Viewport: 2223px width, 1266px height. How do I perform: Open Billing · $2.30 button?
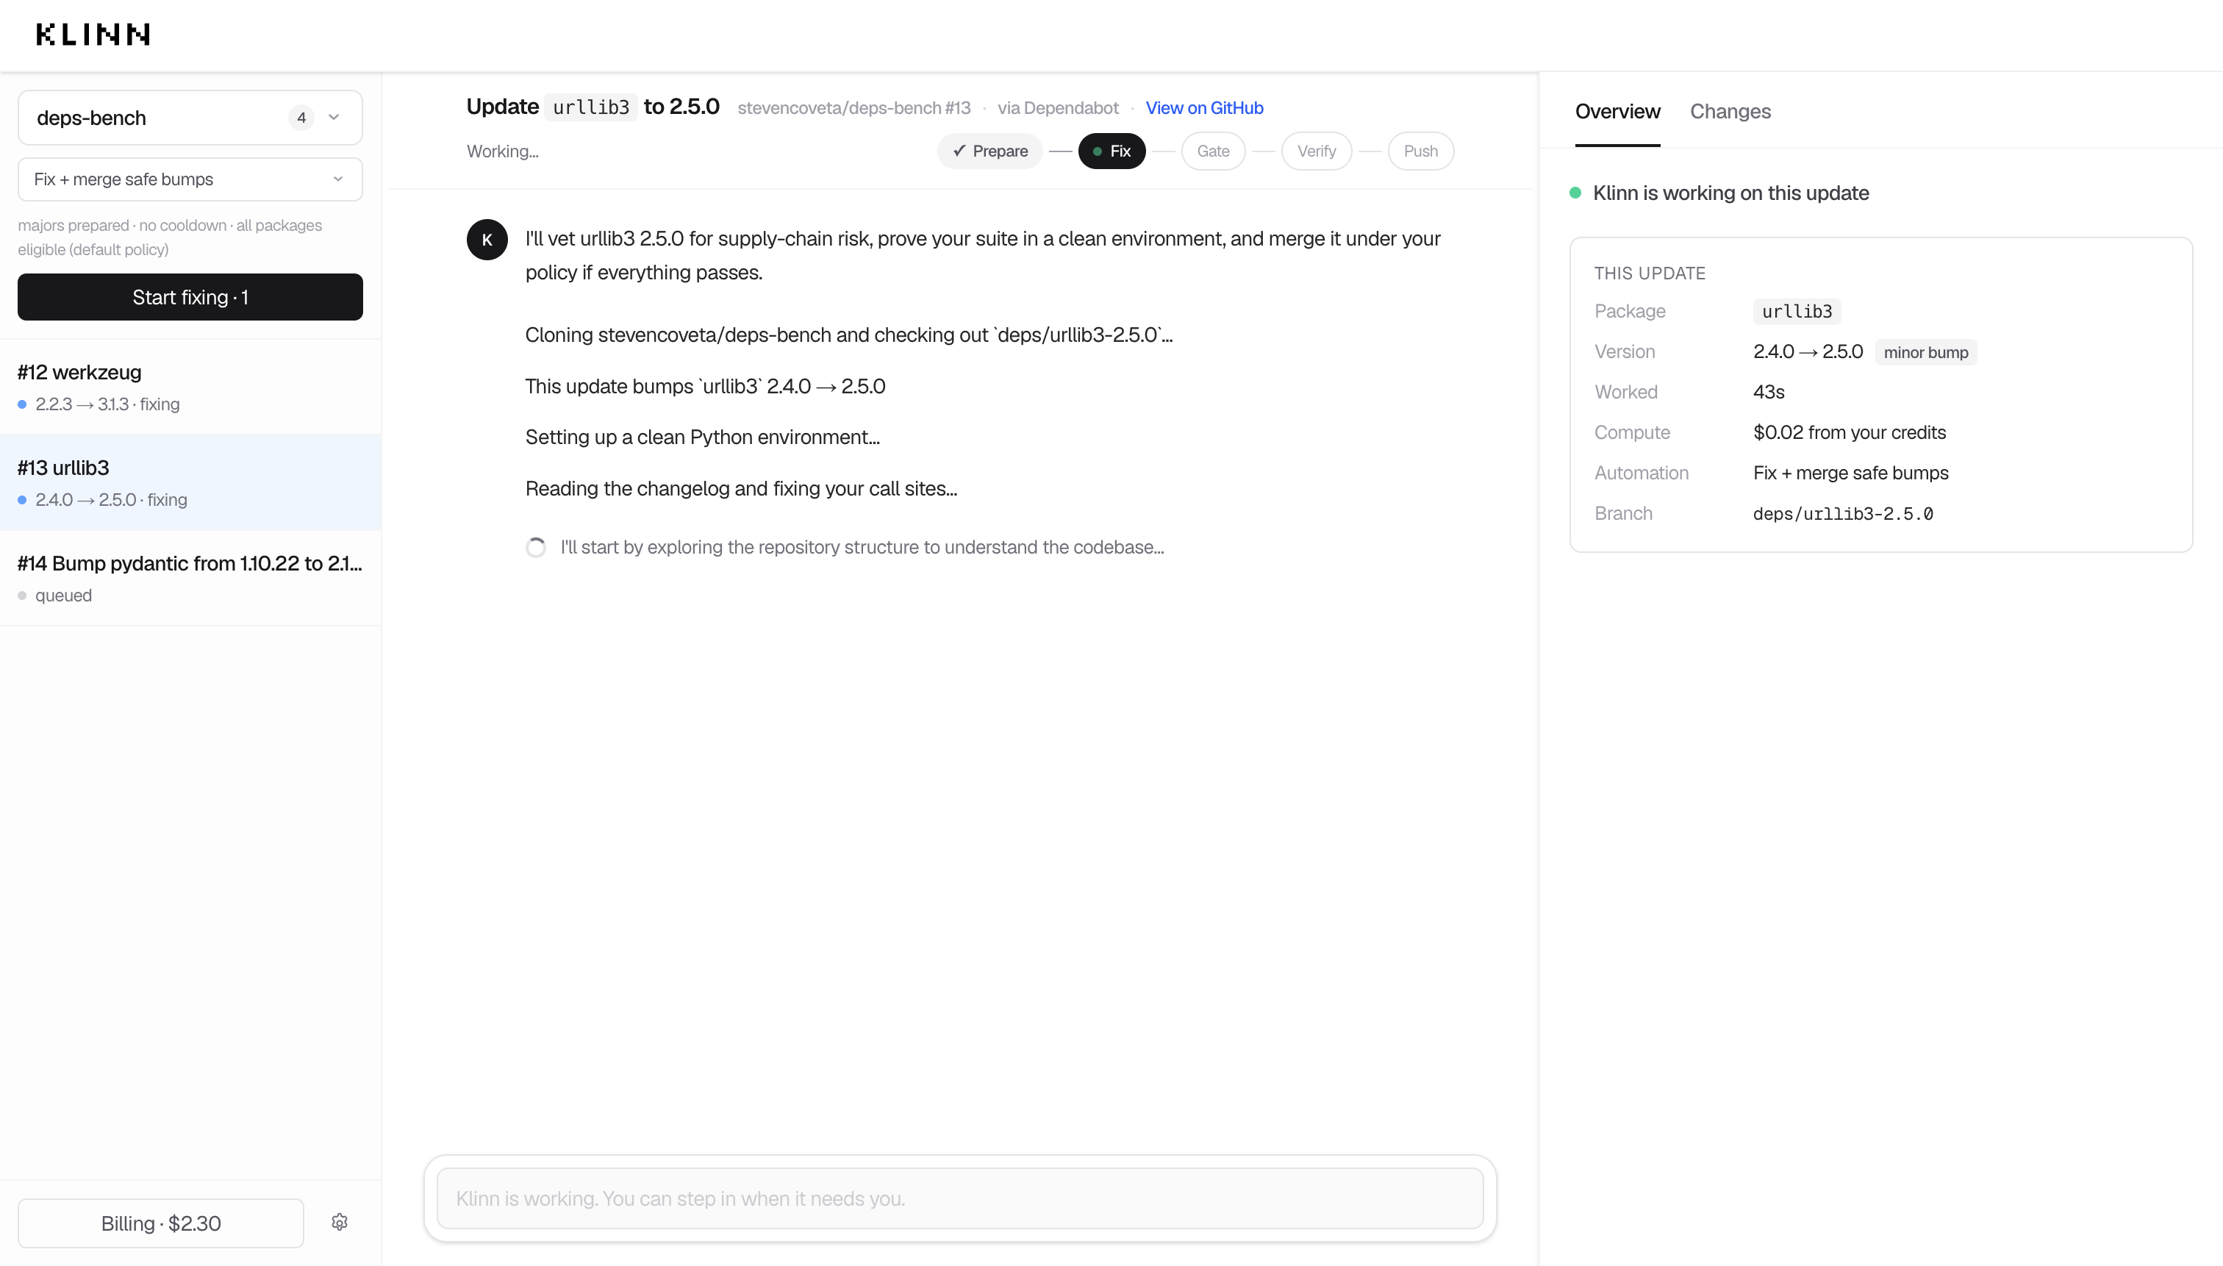[161, 1223]
